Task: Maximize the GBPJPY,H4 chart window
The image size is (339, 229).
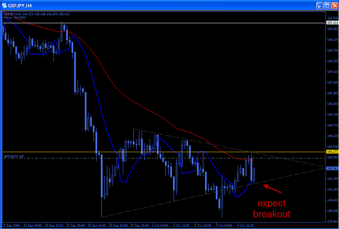Action: pos(327,6)
